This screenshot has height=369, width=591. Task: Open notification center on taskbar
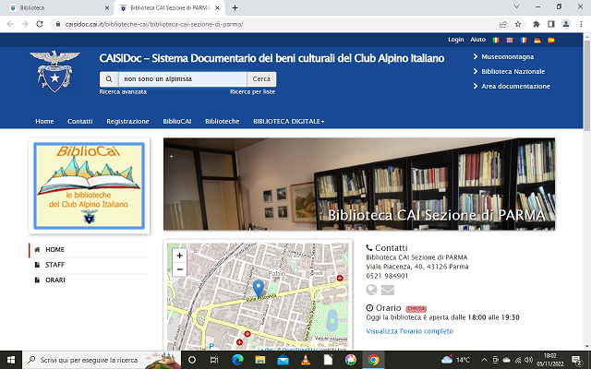(577, 360)
